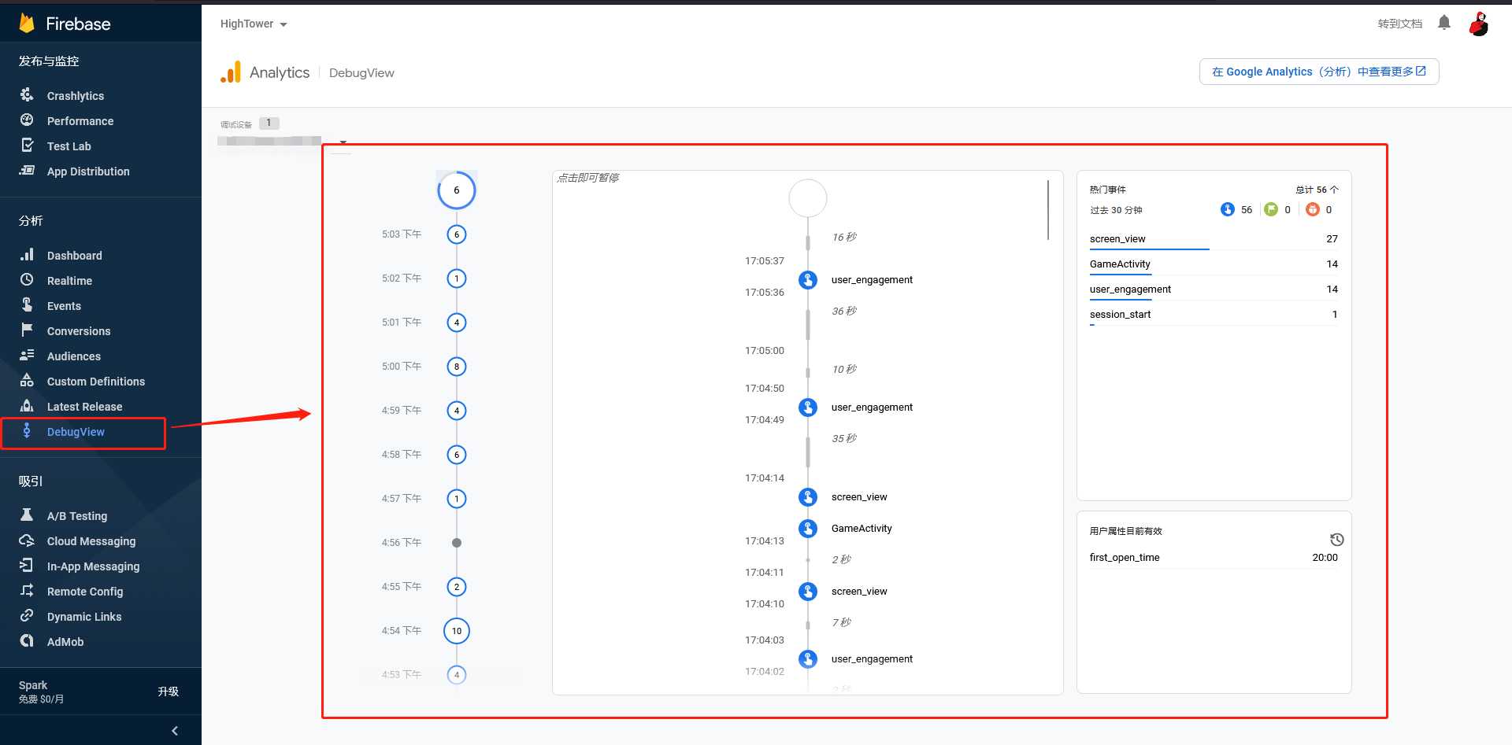This screenshot has width=1512, height=745.
Task: Open the notifications bell
Action: (1443, 23)
